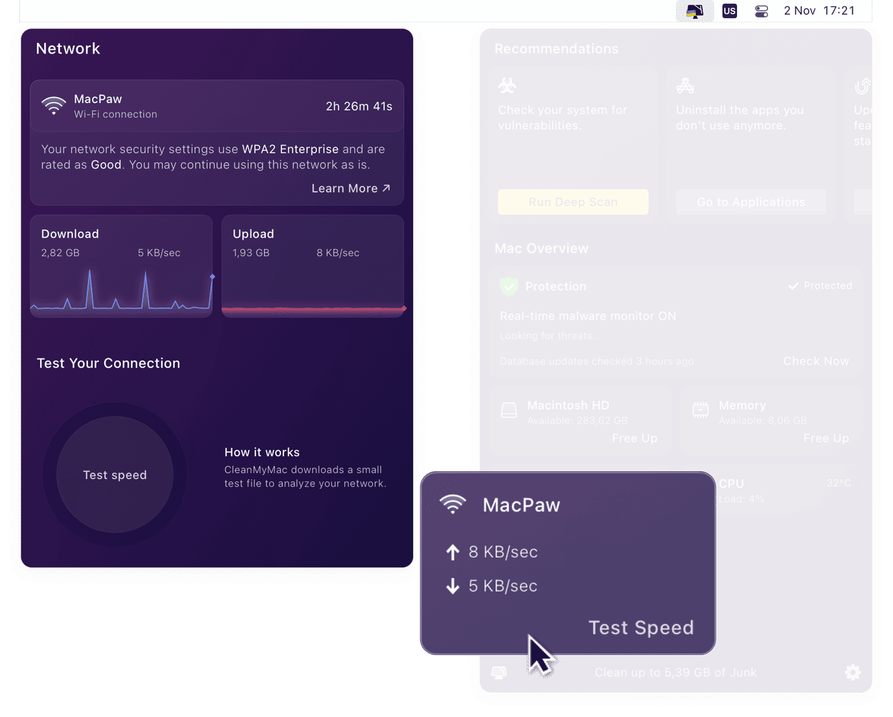Click Free Up under Macintosh HD
The height and width of the screenshot is (717, 893).
click(635, 438)
